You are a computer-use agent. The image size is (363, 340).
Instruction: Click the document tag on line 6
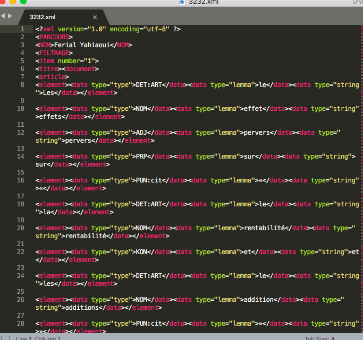pos(80,69)
